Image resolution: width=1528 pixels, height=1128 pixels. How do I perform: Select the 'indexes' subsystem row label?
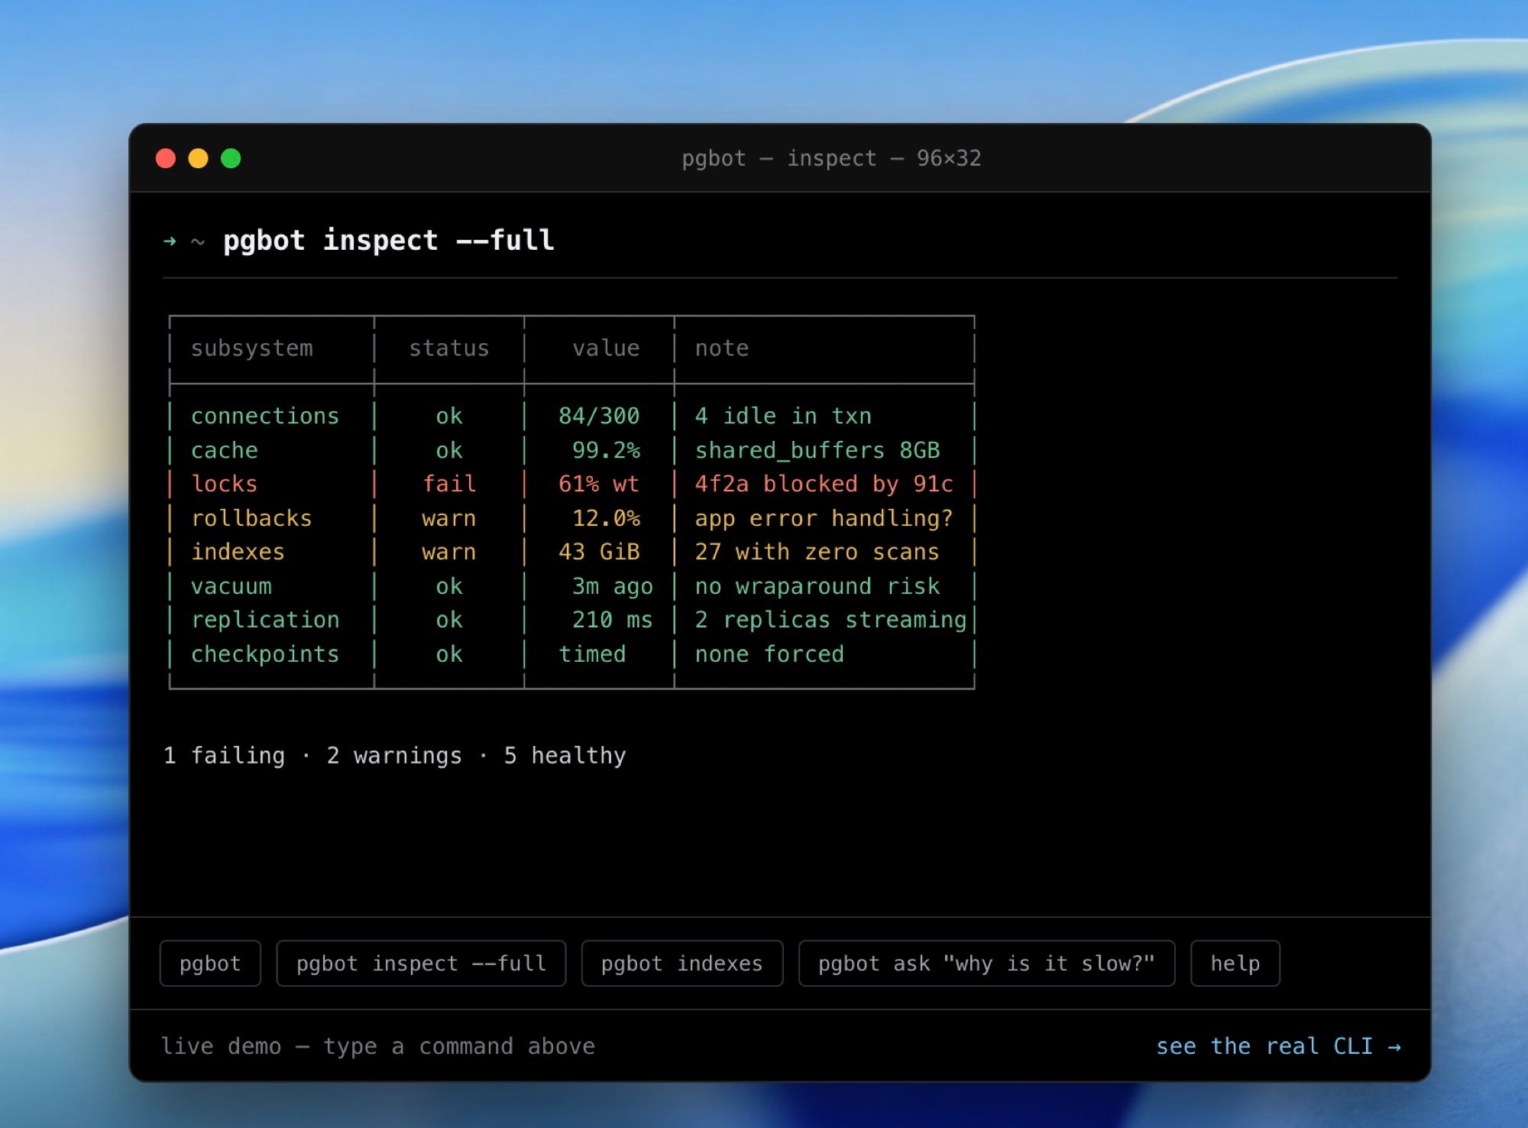click(x=238, y=552)
